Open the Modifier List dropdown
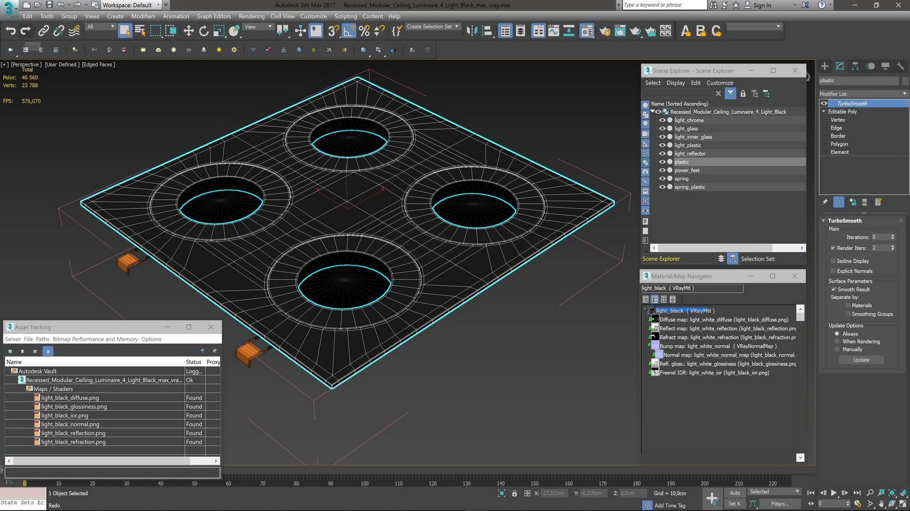Screen dimensions: 910x511 pyautogui.click(x=863, y=94)
